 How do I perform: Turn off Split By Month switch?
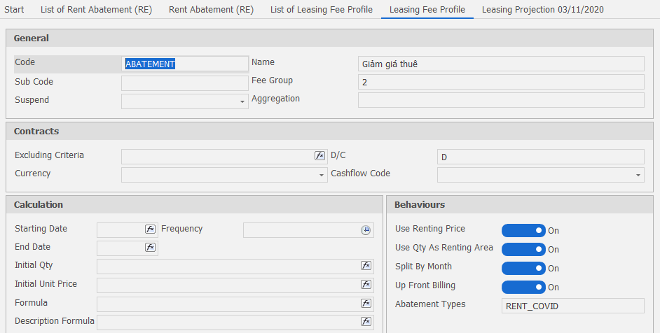pos(523,268)
